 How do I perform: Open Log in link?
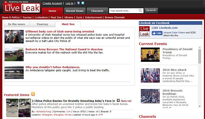(69, 3)
